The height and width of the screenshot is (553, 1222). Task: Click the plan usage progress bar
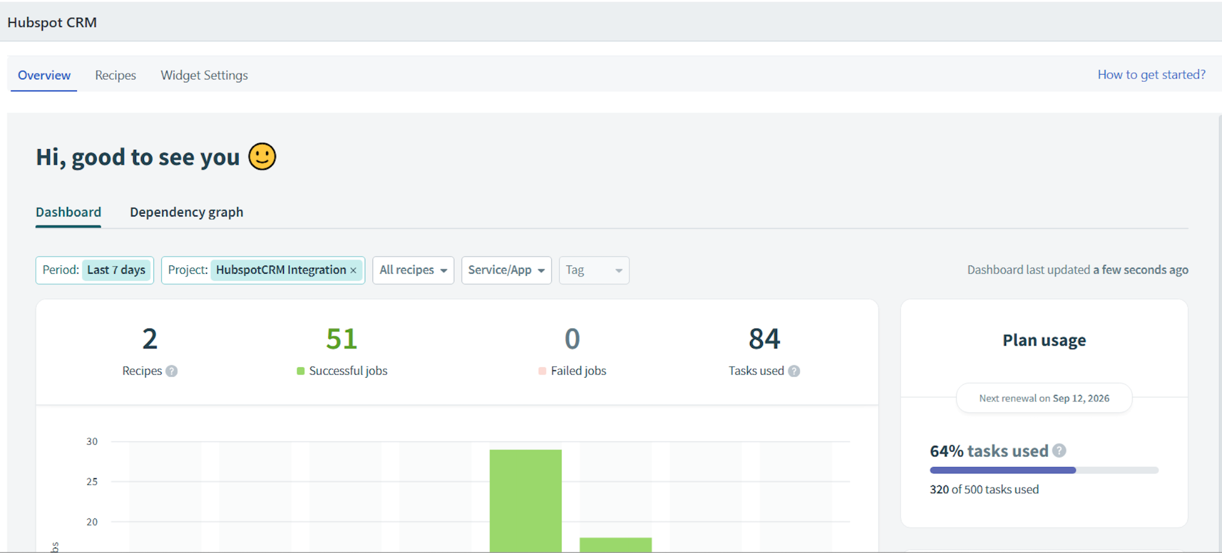pos(1044,470)
